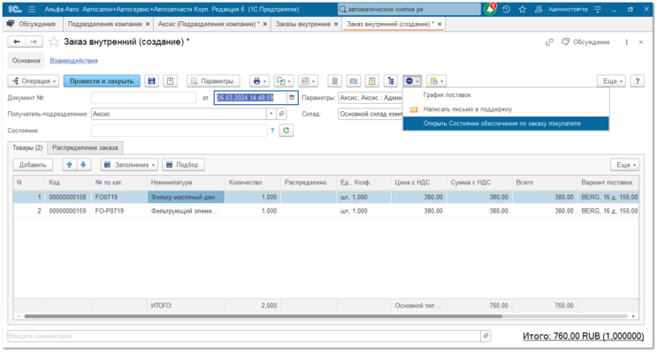Open the print dropdown in the toolbar
Image resolution: width=657 pixels, height=352 pixels.
click(260, 81)
